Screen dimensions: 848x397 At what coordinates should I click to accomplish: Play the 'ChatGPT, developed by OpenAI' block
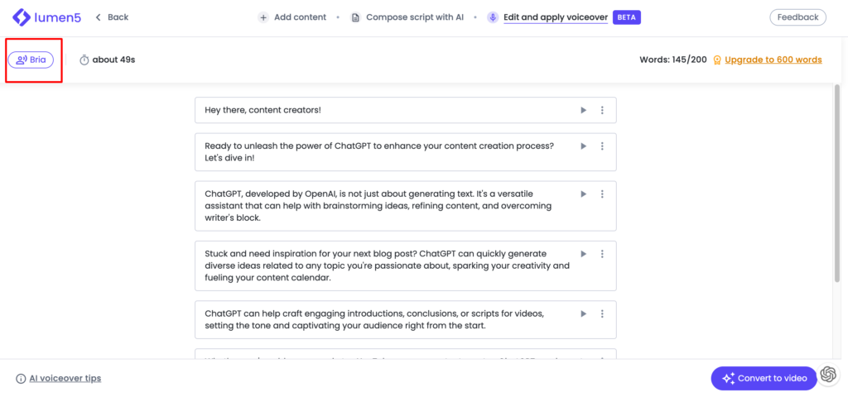pyautogui.click(x=583, y=194)
